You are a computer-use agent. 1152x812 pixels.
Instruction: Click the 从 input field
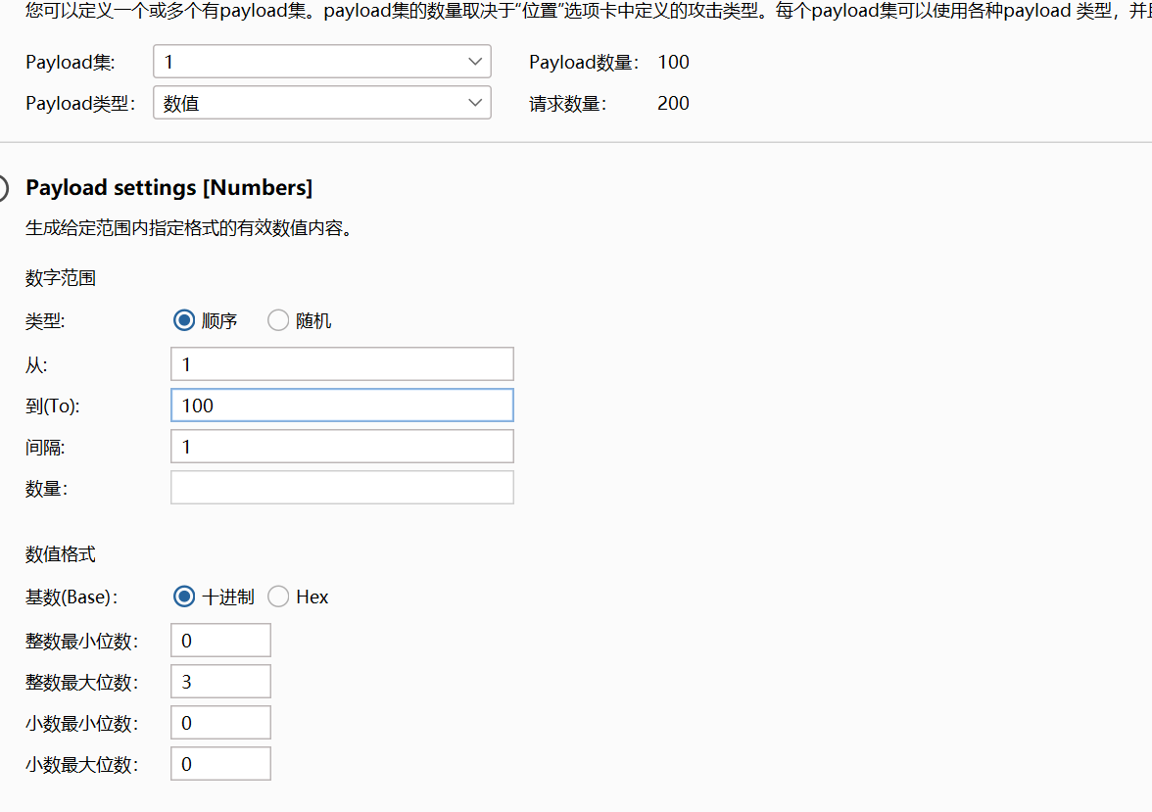tap(342, 364)
